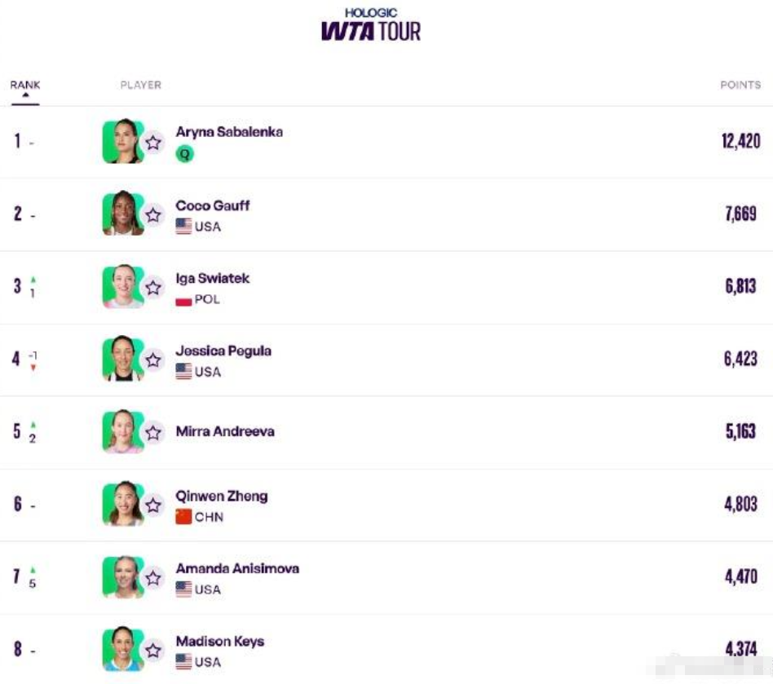Toggle favorite star for Coco Gauff
Screen dimensions: 773x684
pyautogui.click(x=153, y=215)
